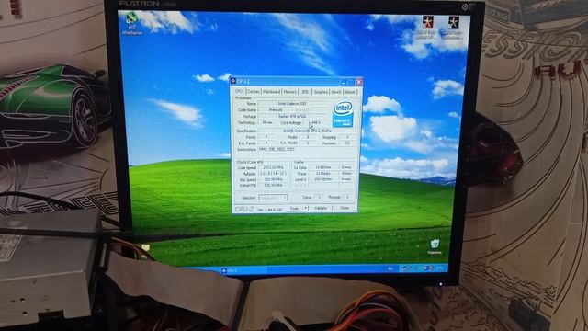
Task: Open the Mainboard tab
Action: [x=271, y=92]
